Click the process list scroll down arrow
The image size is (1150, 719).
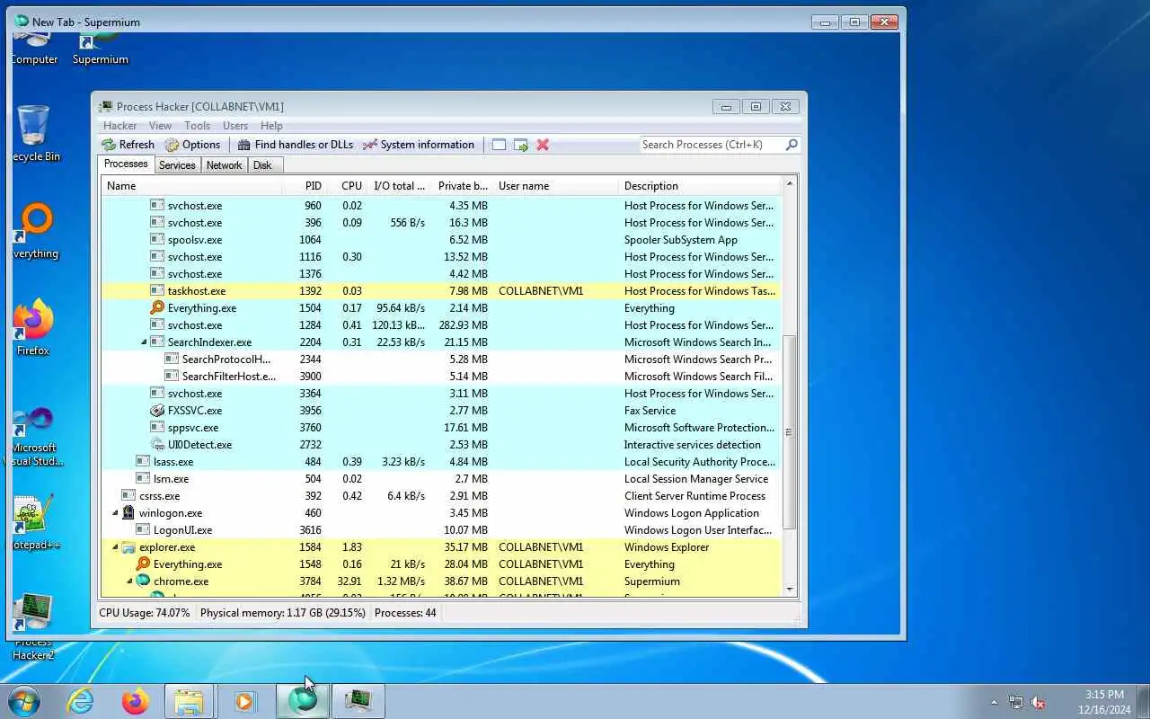tap(790, 590)
